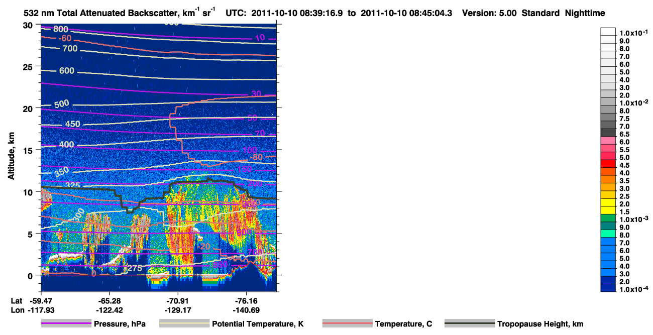Click the bright red swatch beside 4.5

coord(608,165)
